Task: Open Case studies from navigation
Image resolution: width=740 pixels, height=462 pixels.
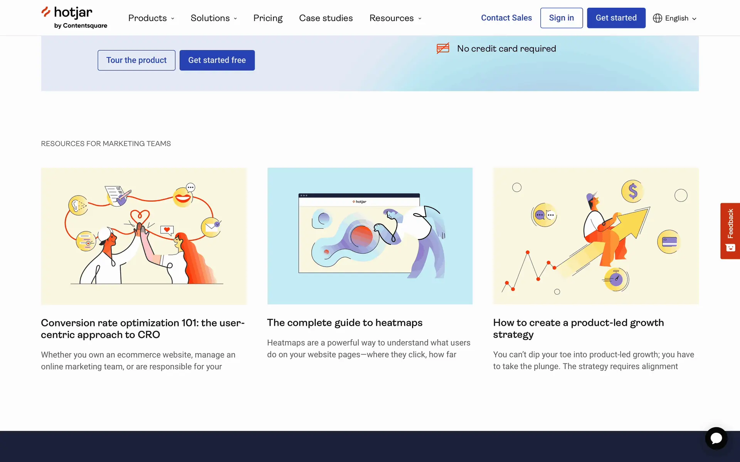Action: [326, 18]
